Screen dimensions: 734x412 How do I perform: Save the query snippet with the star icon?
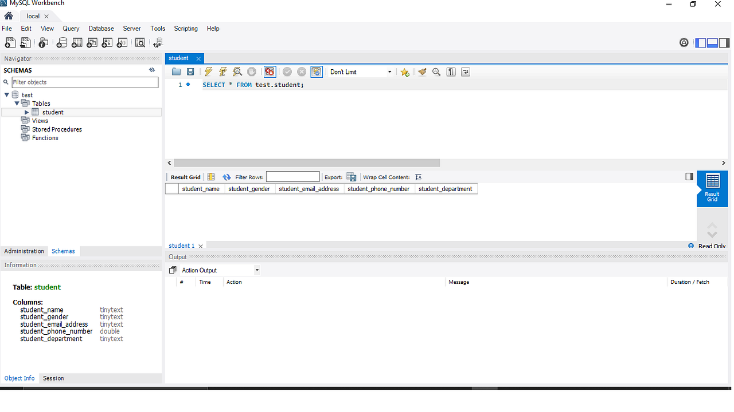[x=405, y=72]
